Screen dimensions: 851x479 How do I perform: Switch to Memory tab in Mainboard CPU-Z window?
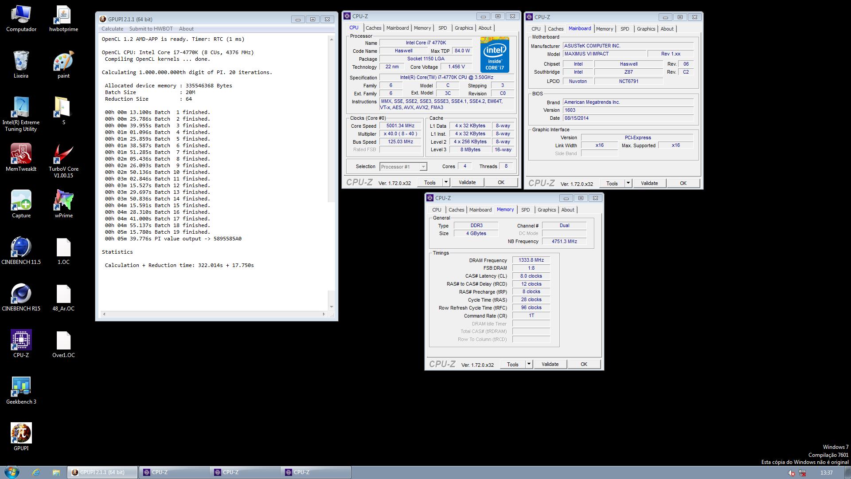pos(604,29)
